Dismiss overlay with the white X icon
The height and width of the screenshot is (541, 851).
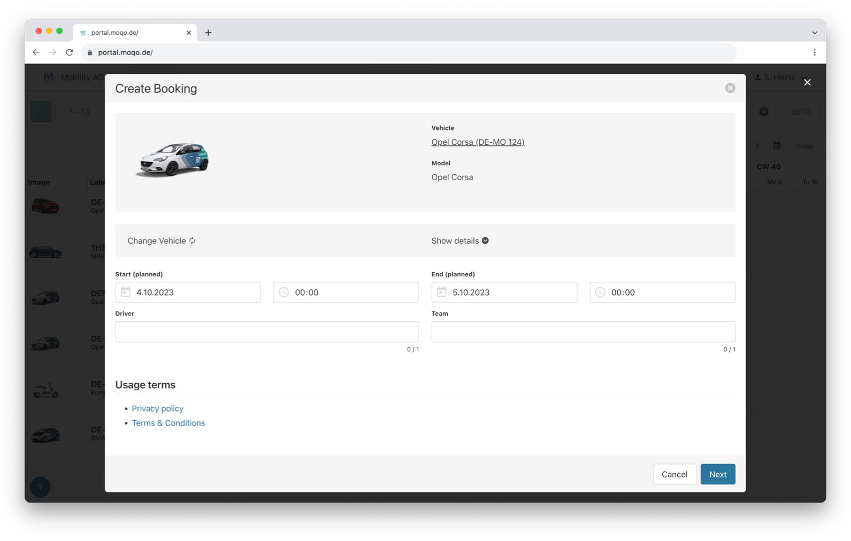[x=807, y=82]
